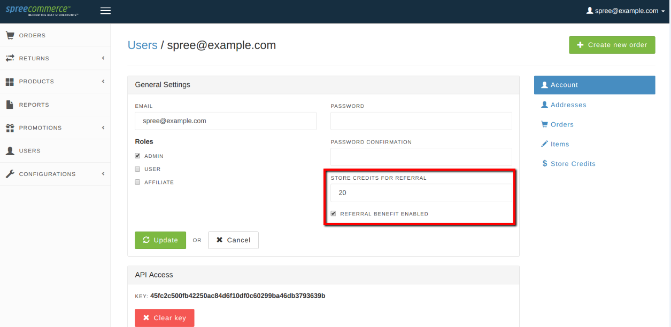
Task: Disable Referral Benefit Enabled
Action: (333, 213)
